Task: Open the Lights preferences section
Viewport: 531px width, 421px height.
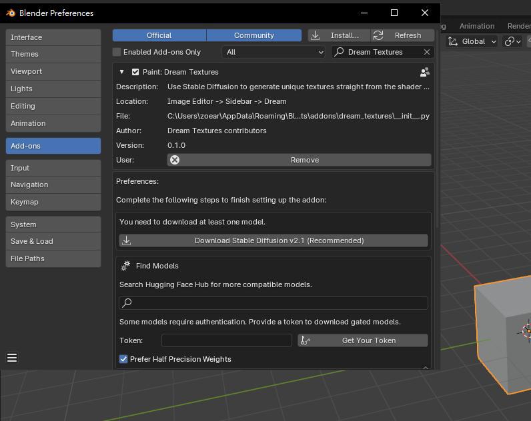Action: point(53,89)
